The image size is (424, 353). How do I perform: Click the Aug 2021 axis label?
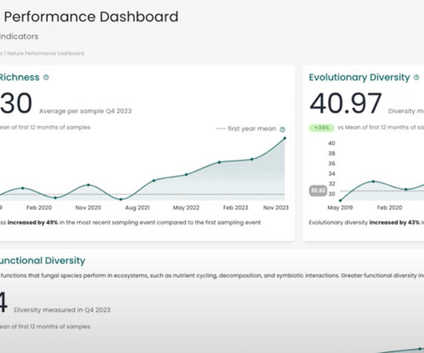[x=138, y=208]
